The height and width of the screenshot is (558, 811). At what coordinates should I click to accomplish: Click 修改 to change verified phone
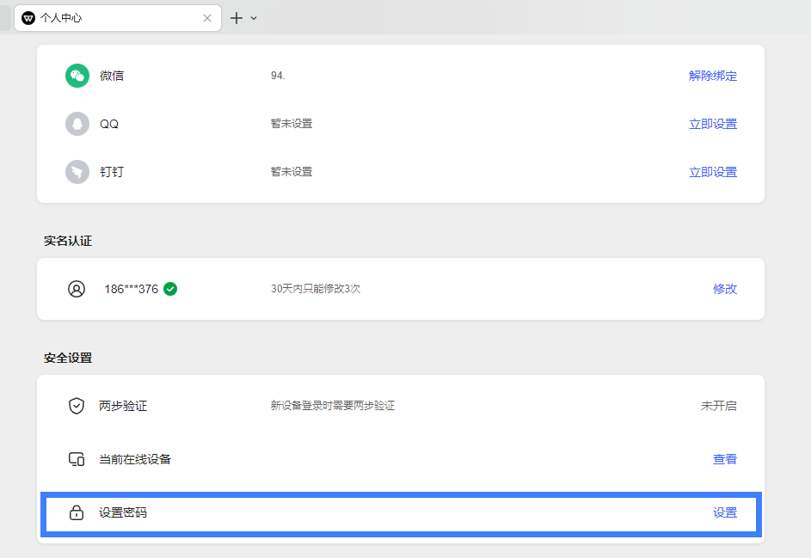pyautogui.click(x=725, y=289)
